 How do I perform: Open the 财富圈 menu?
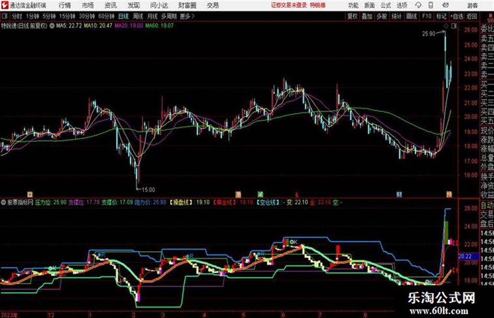[x=187, y=5]
